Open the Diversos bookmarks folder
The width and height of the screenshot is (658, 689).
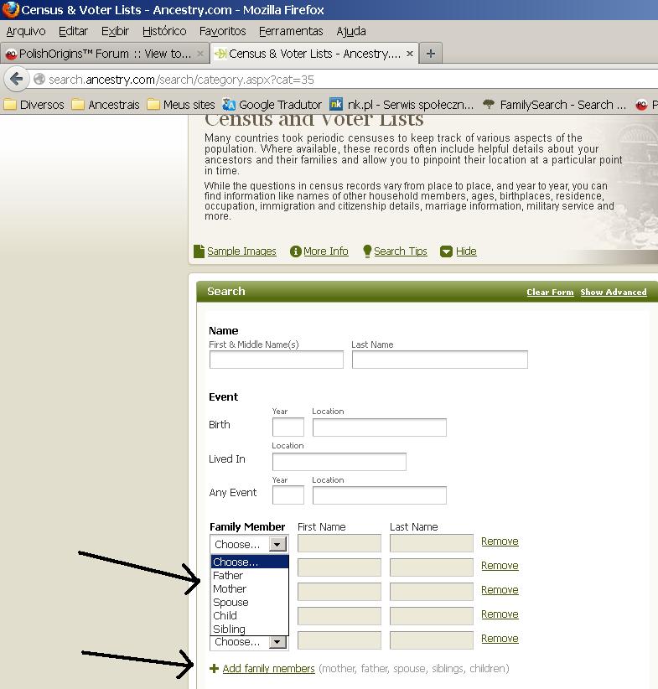click(x=34, y=105)
